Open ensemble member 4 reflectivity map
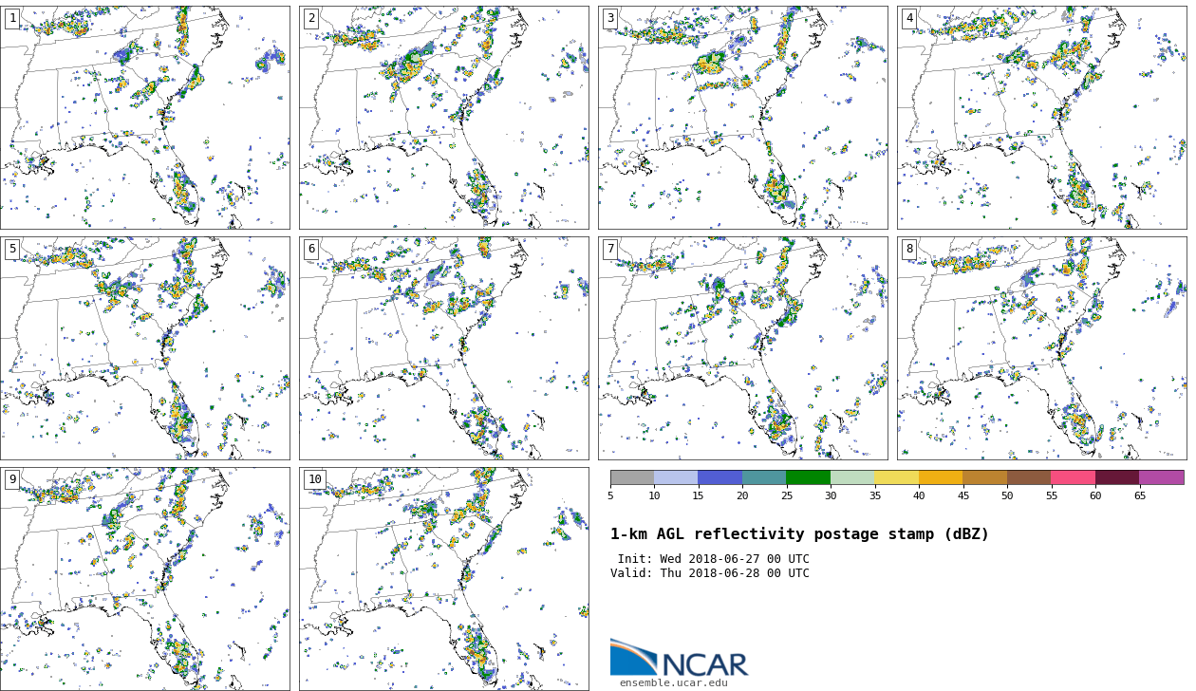This screenshot has width=1196, height=691. click(x=1042, y=118)
